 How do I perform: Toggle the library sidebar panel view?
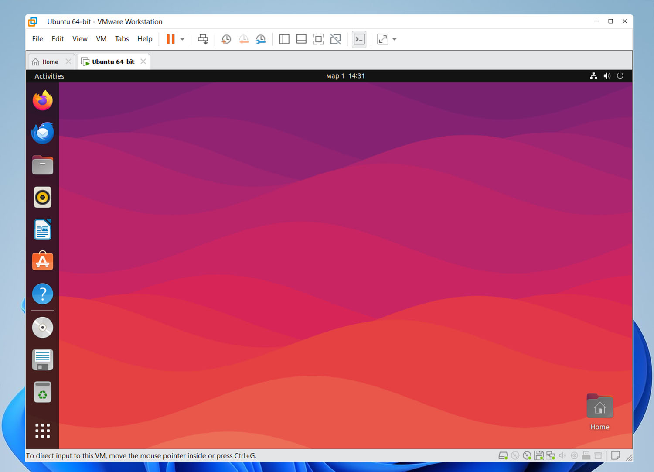tap(284, 39)
